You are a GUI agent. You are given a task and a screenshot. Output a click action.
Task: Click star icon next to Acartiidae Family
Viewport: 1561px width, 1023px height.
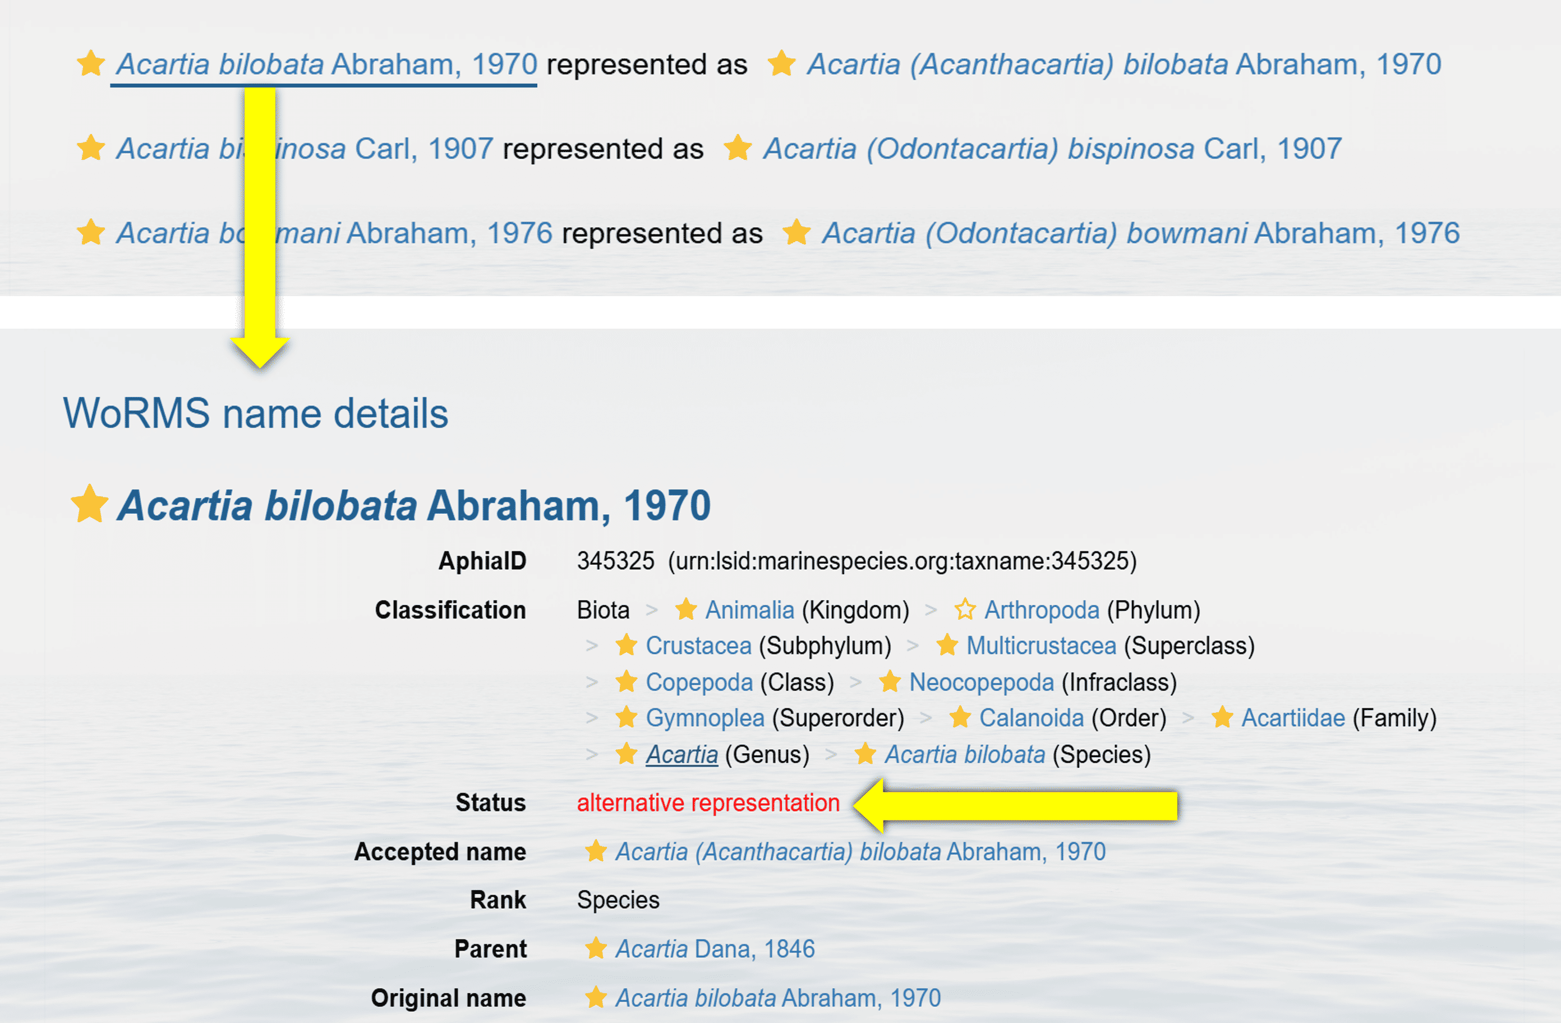pyautogui.click(x=1222, y=717)
